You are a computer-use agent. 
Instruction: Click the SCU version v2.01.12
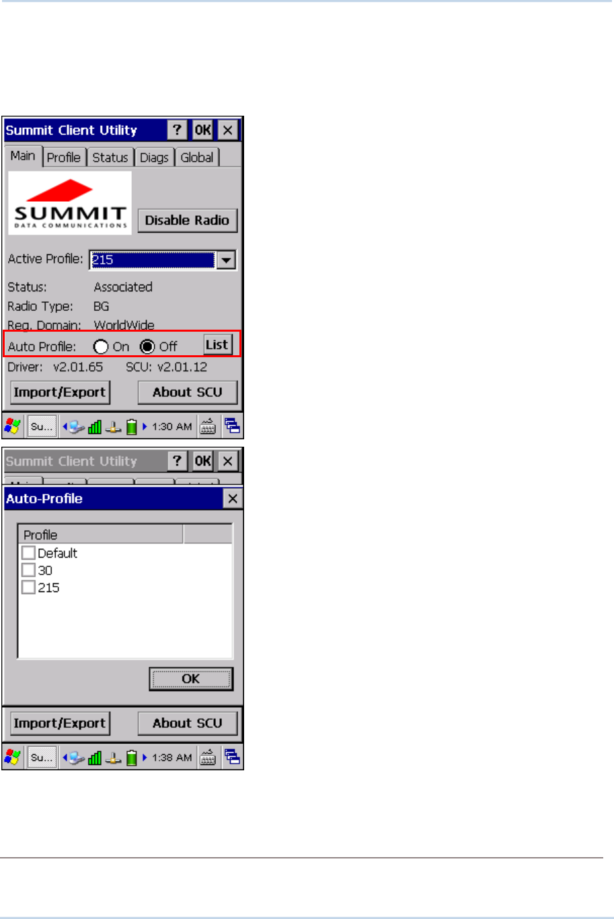182,367
